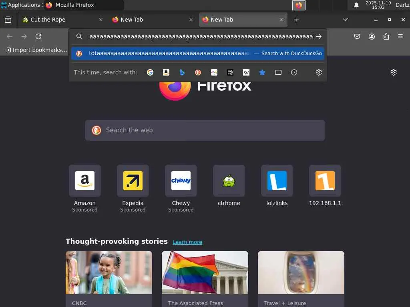Viewport: 410px width, 307px height.
Task: Open the Firefox hamburger menu
Action: click(400, 36)
